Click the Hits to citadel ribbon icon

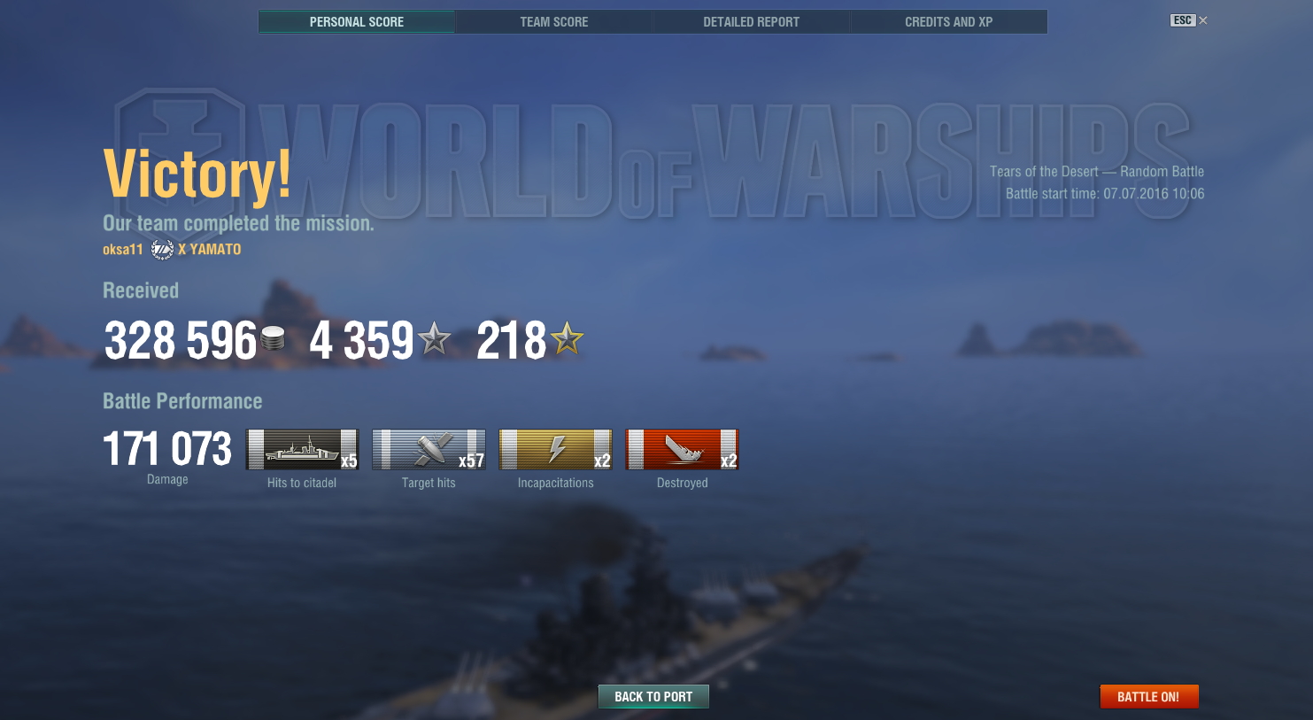coord(302,449)
